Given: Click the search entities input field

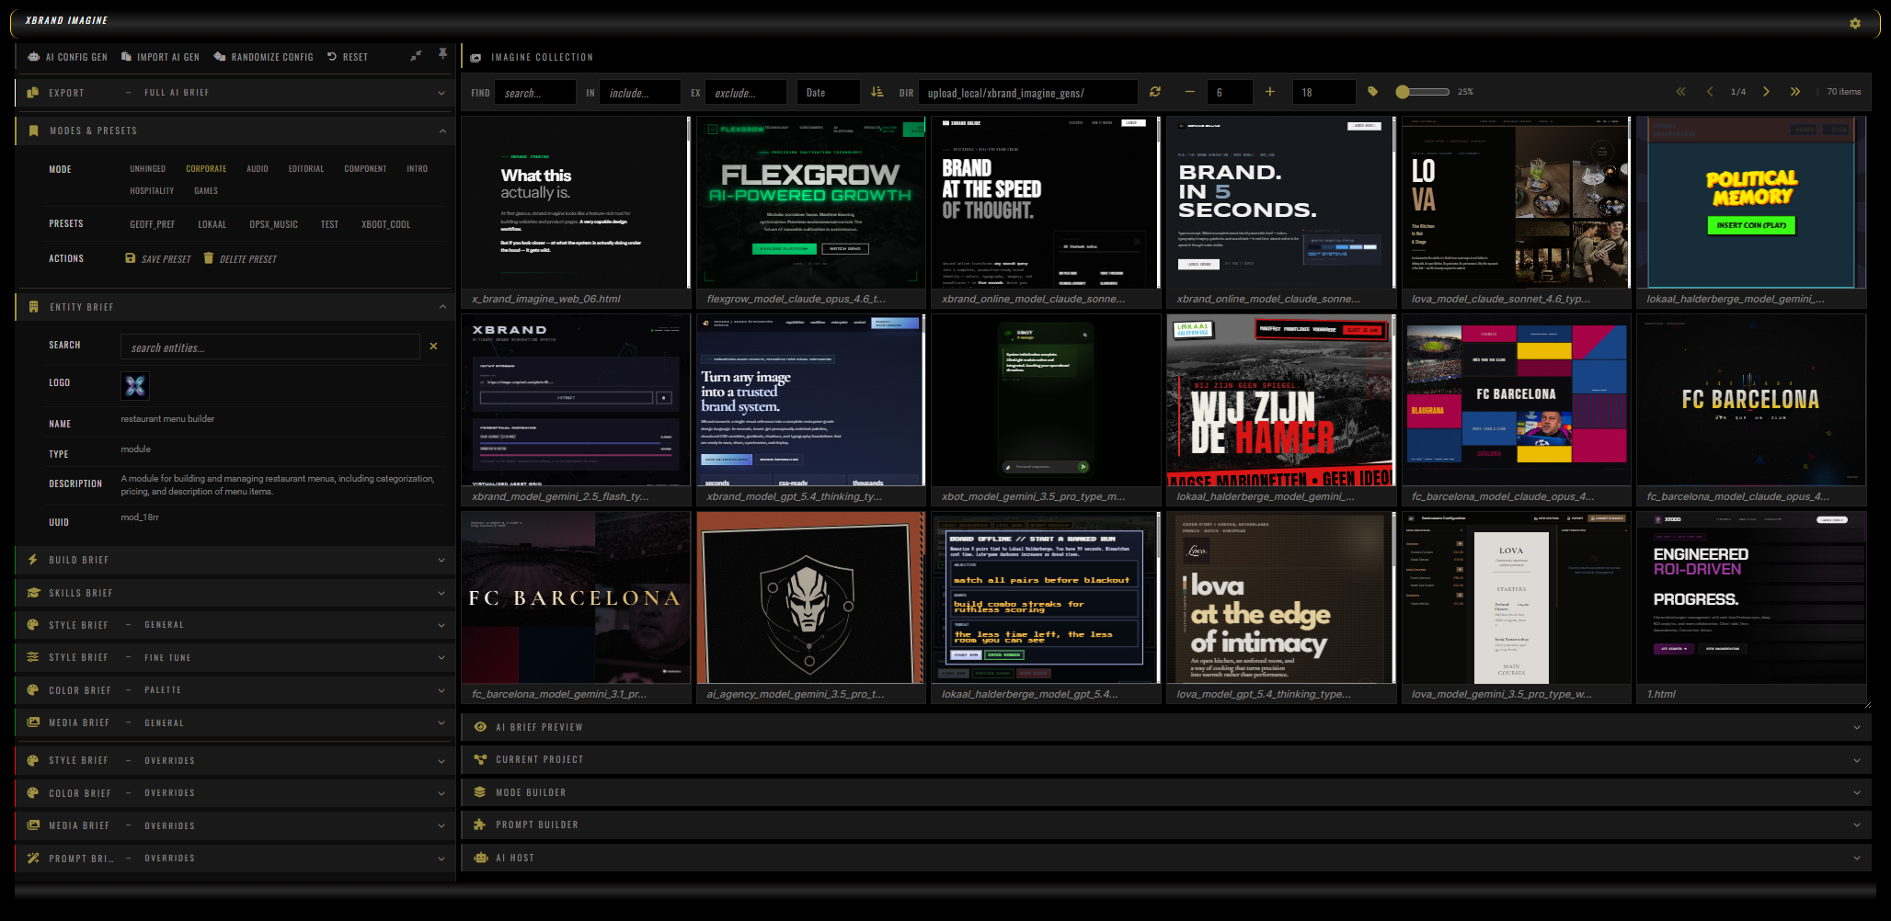Looking at the screenshot, I should 270,347.
